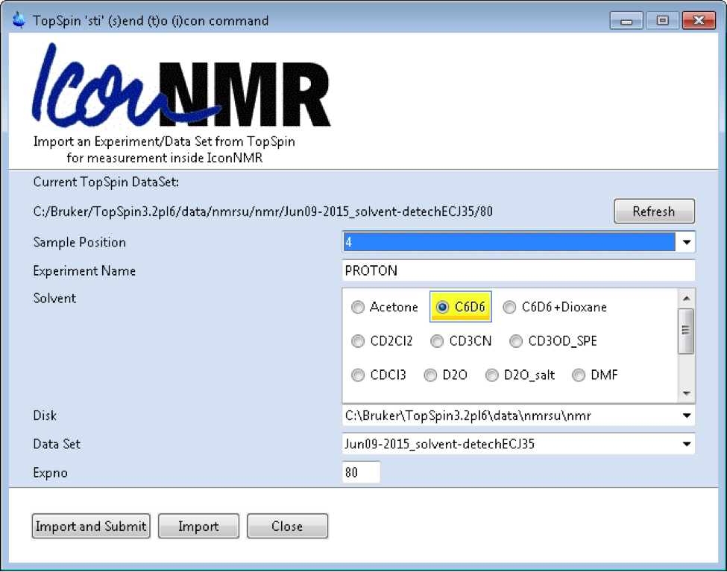Open the Sample Position dropdown arrow
The height and width of the screenshot is (572, 727).
[x=686, y=242]
